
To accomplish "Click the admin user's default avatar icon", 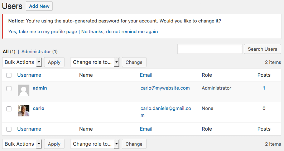I will click(x=24, y=91).
